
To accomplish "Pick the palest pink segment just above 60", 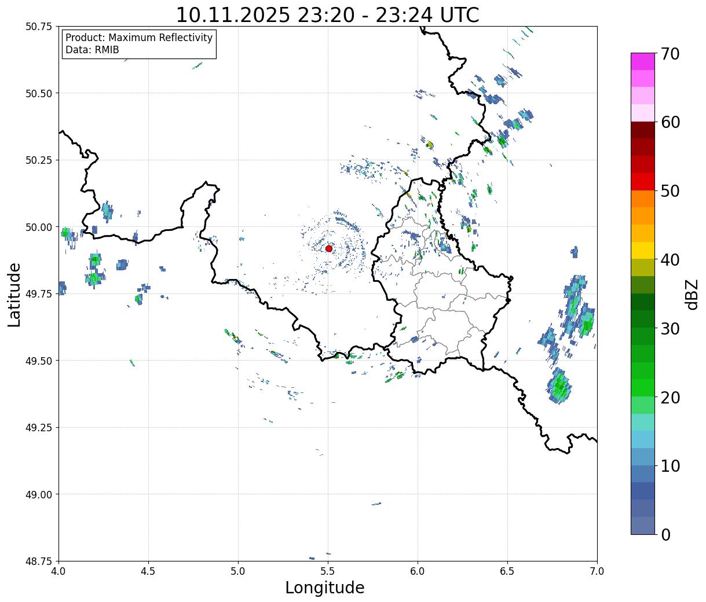I will click(643, 113).
